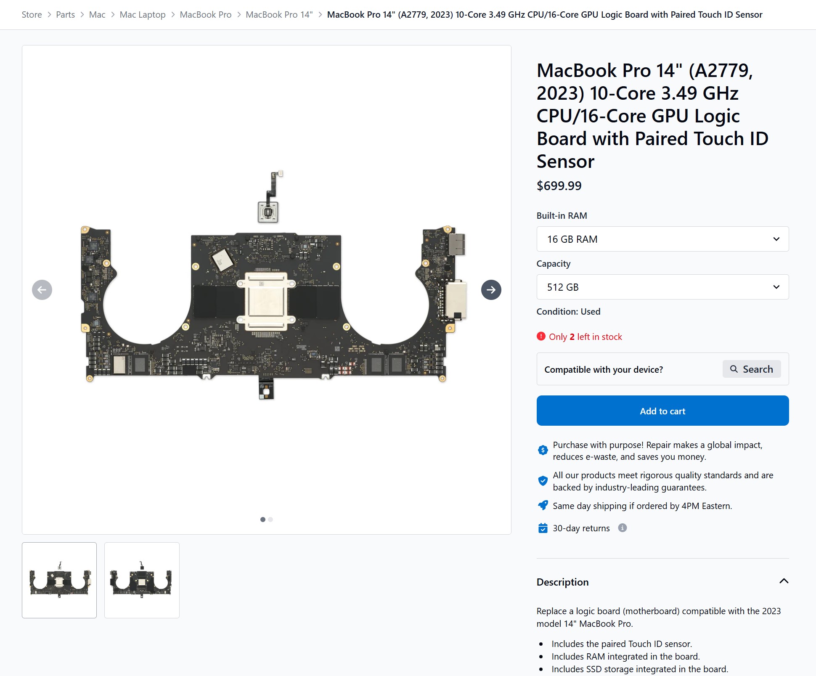This screenshot has width=816, height=676.
Task: Click the info icon next to 30-day returns
Action: (622, 528)
